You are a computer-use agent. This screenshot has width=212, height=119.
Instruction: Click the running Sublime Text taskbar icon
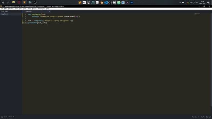pos(25,2)
